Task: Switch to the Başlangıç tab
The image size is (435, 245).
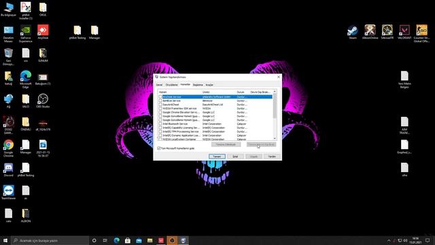Action: [x=198, y=84]
